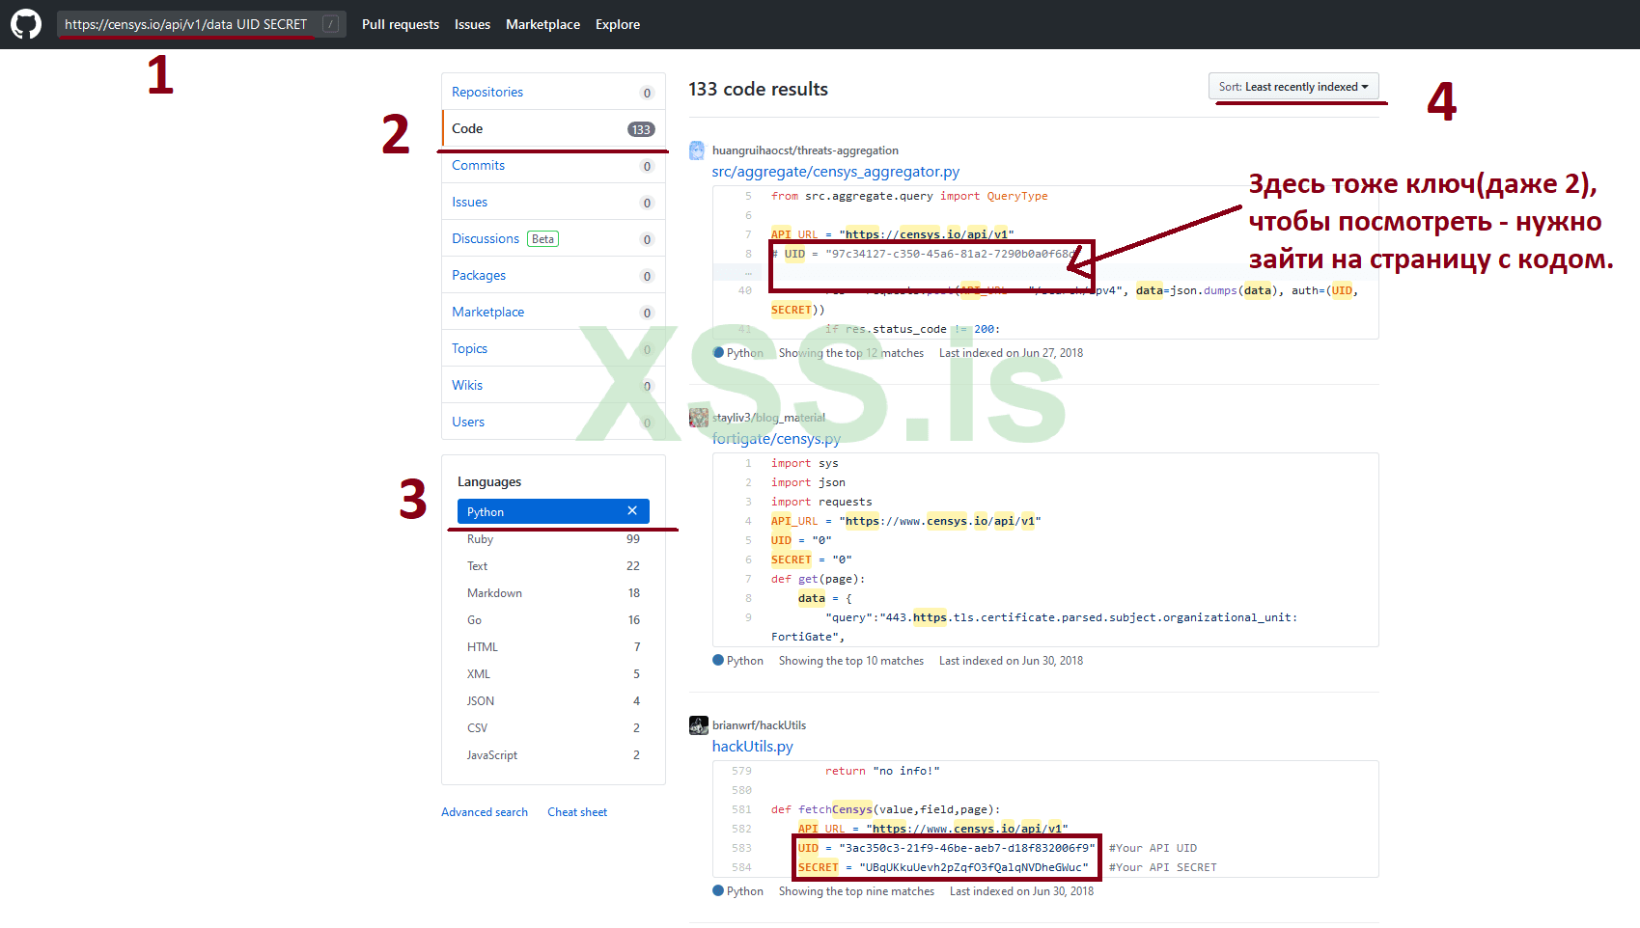Click the Python indicator under hackUtils.py
Image resolution: width=1640 pixels, height=928 pixels.
[x=716, y=890]
